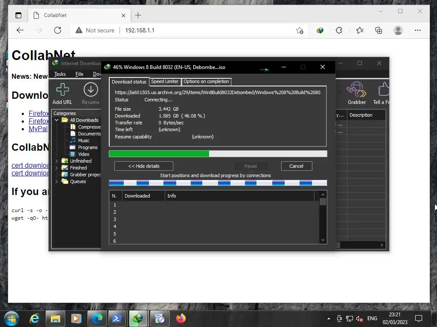Collapse the All Downloads tree node
This screenshot has height=327, width=437.
57,120
